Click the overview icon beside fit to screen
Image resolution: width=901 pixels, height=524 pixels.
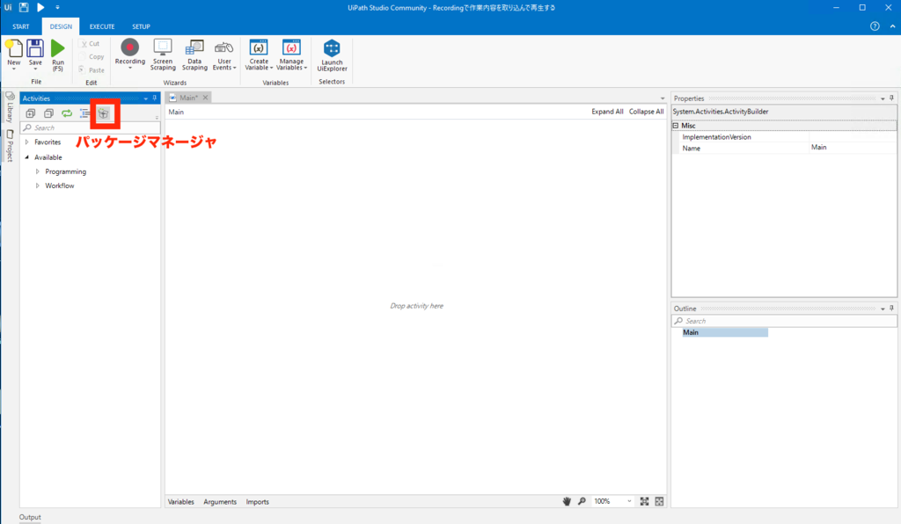659,501
